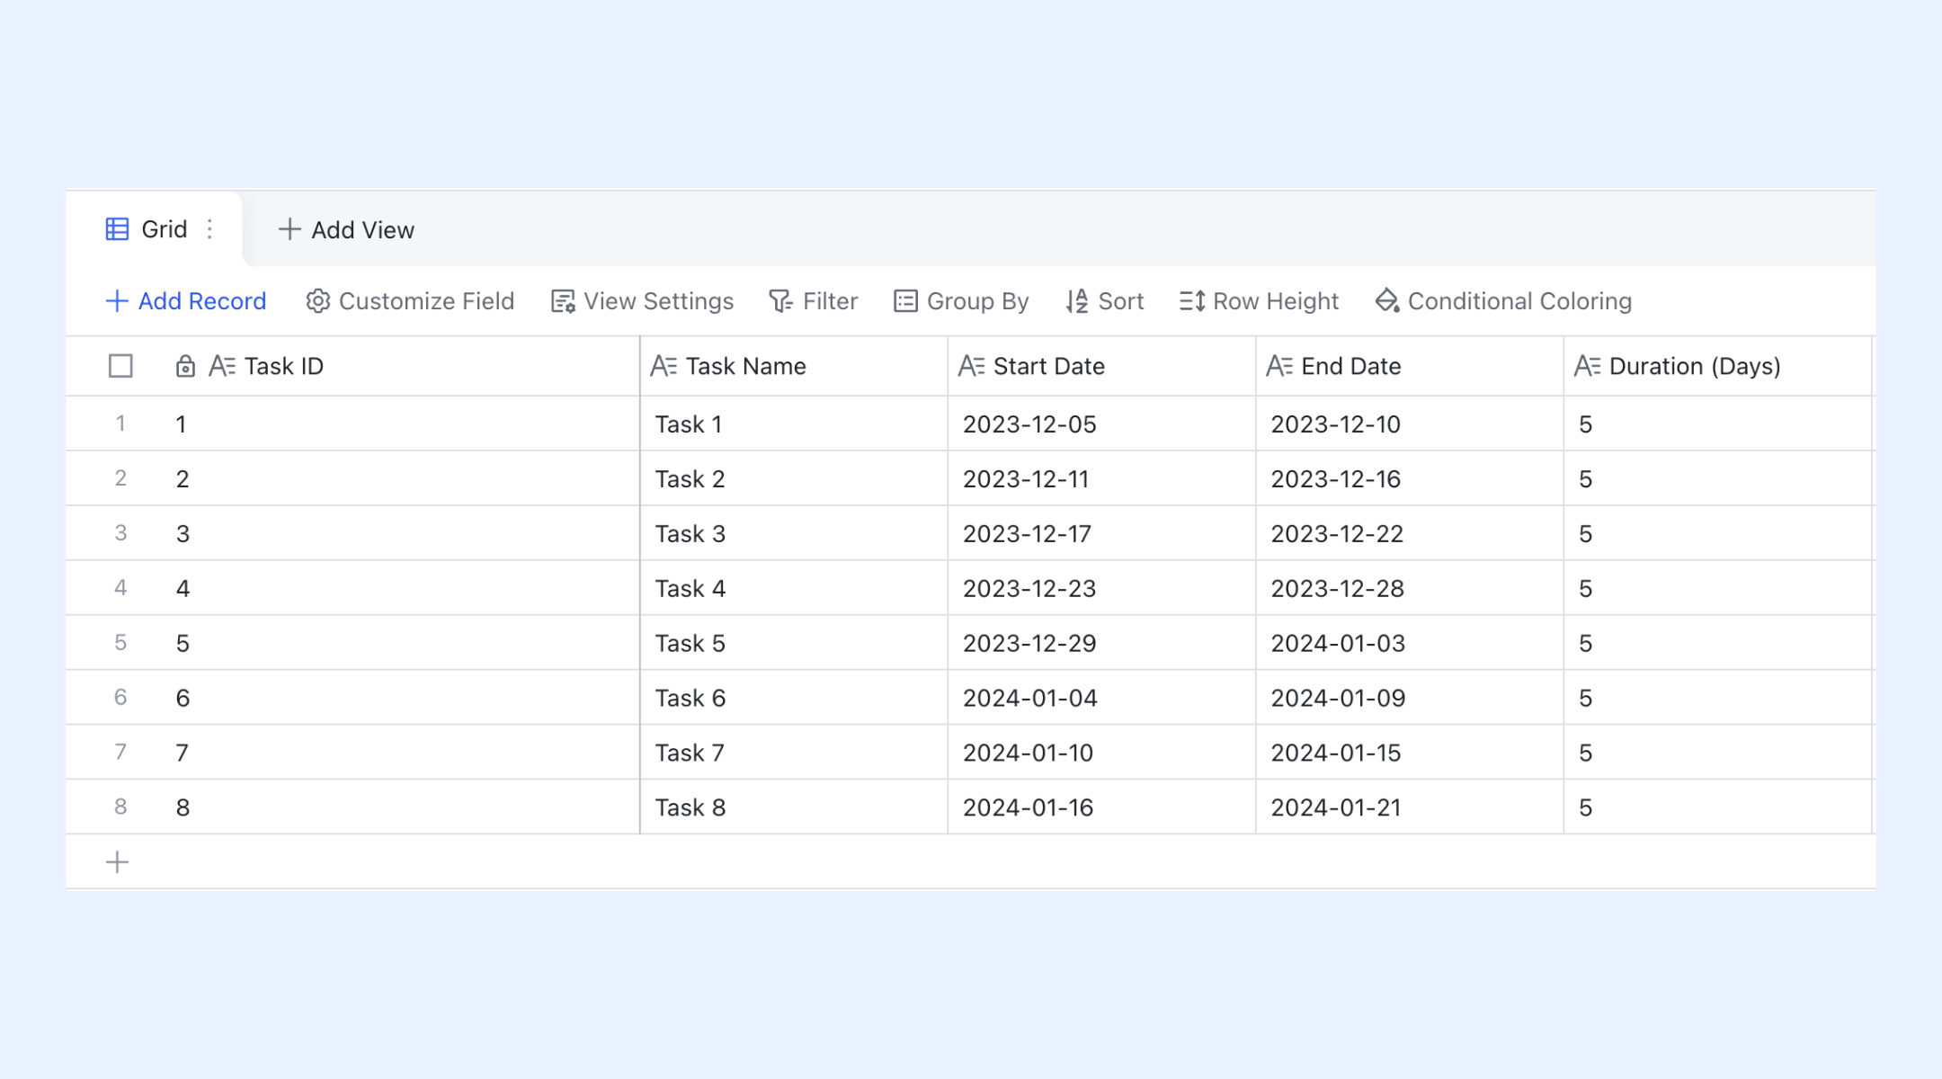The height and width of the screenshot is (1079, 1942).
Task: Select the Start Date column header
Action: [x=1101, y=366]
